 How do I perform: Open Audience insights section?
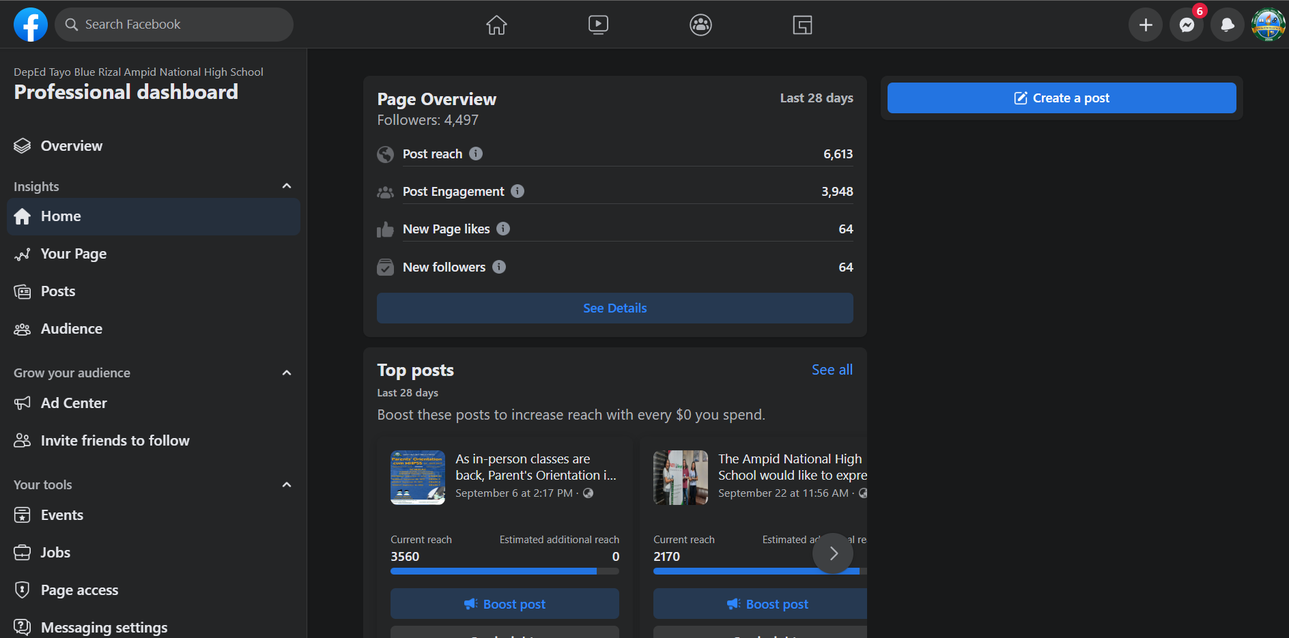coord(153,329)
